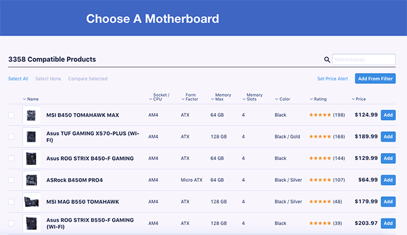Click the Add From Filter button

point(375,79)
